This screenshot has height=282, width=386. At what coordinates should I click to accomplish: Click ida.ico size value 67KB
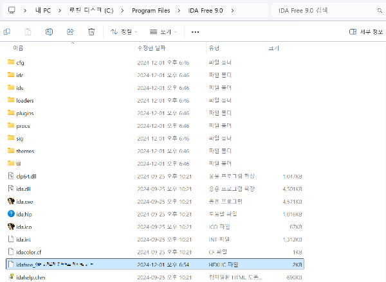pos(296,227)
